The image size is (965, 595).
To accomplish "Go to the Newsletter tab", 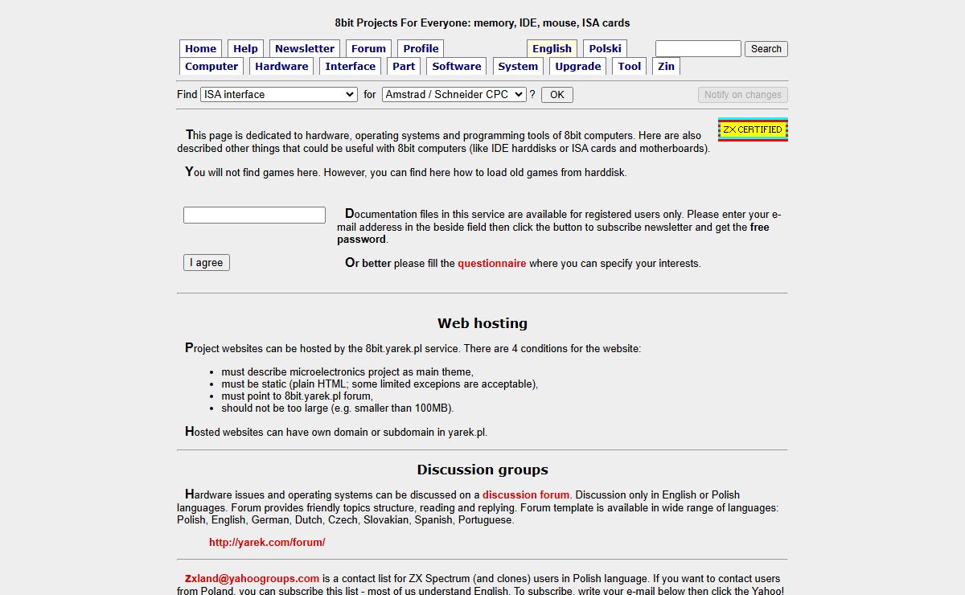I will click(305, 49).
